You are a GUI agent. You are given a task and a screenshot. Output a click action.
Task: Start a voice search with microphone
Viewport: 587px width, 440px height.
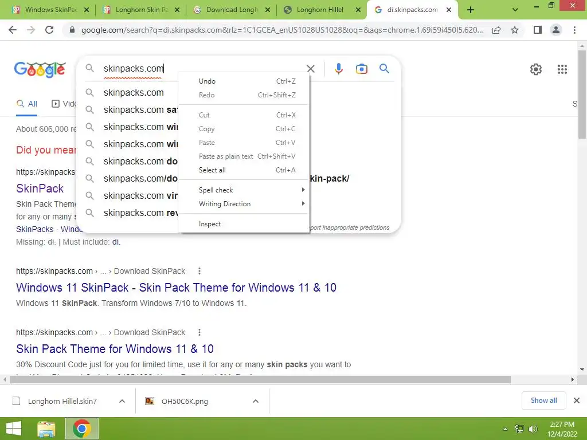coord(339,69)
